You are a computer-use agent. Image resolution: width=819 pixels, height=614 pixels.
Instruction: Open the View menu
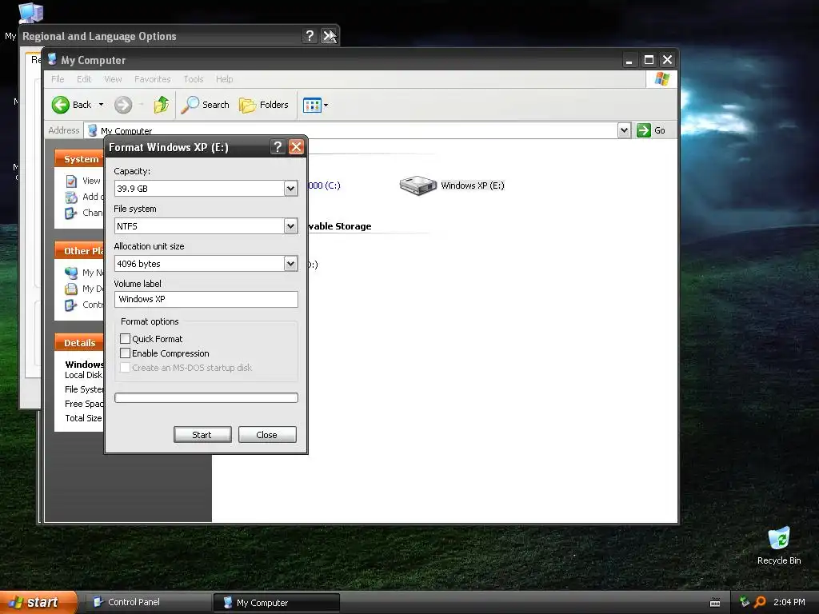[x=113, y=79]
